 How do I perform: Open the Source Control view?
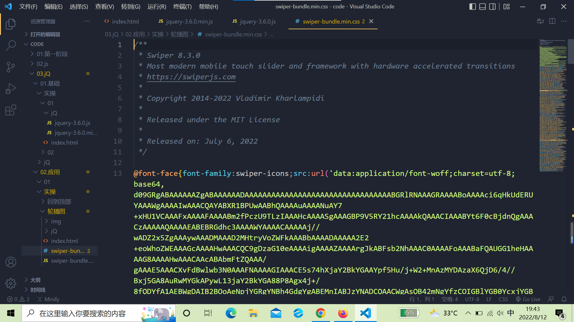pos(11,67)
